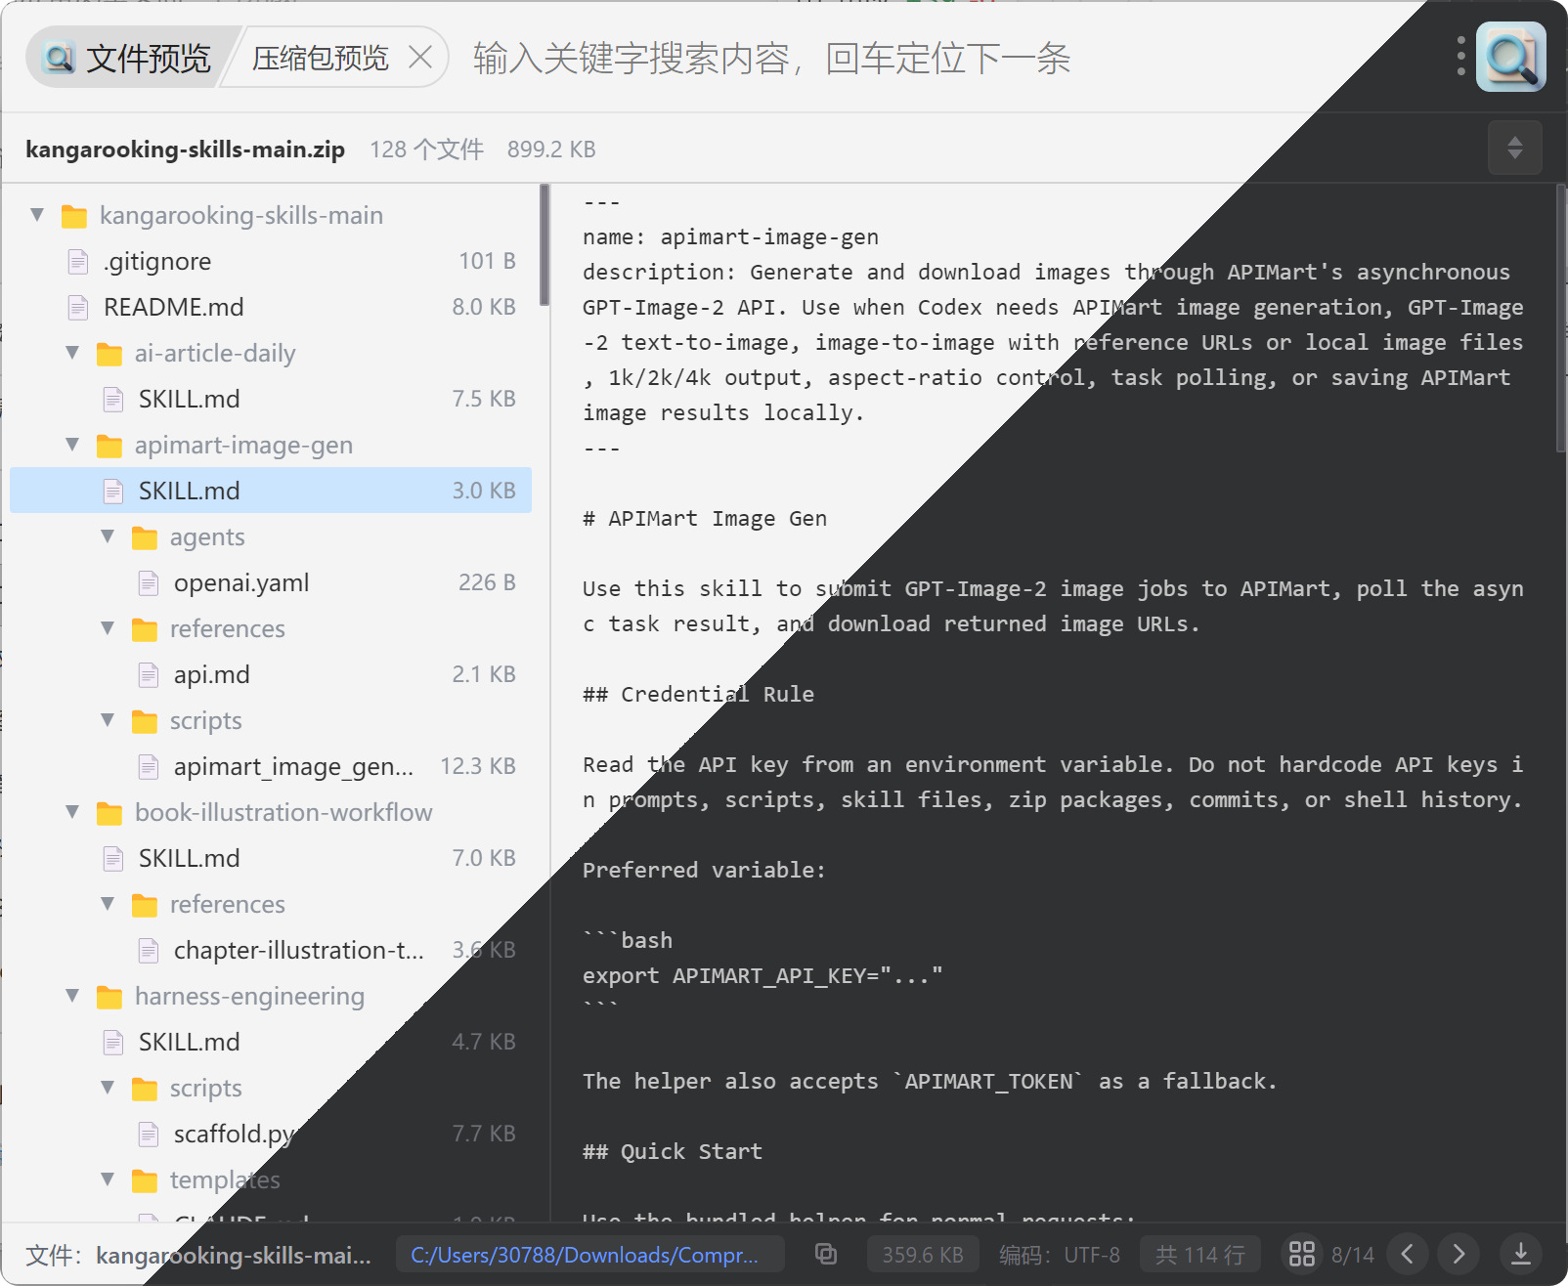This screenshot has height=1286, width=1568.
Task: Click the '# APIMart Image Gen' heading line
Action: click(705, 518)
